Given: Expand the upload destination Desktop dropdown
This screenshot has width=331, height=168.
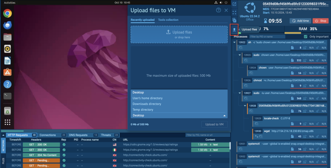Looking at the screenshot, I should (x=179, y=115).
